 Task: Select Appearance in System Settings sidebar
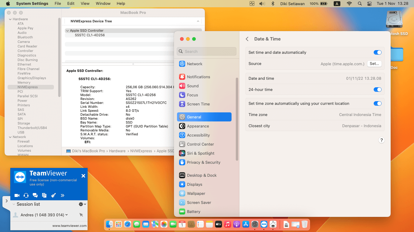(x=204, y=126)
